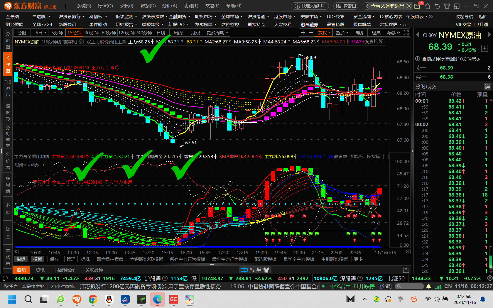Open the mail inbox with 55 badge
This screenshot has height=308, width=493.
pyautogui.click(x=417, y=6)
